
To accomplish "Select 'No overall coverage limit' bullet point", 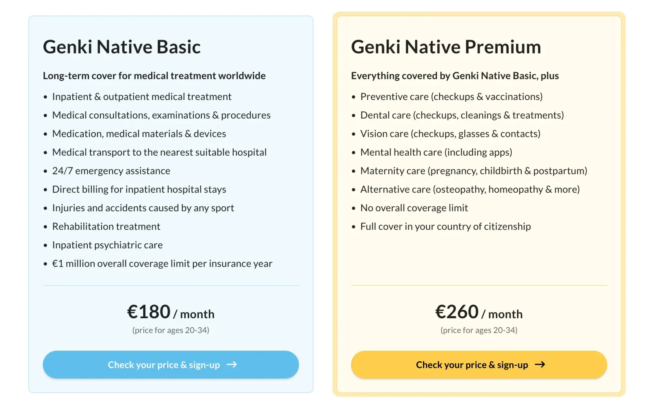I will (x=414, y=208).
